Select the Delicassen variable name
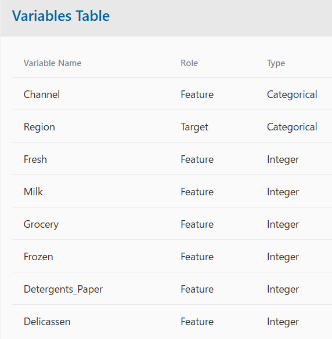Viewport: 332px width, 339px height. tap(47, 322)
